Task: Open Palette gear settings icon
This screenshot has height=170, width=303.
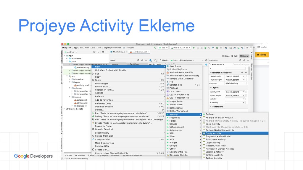Action: [x=142, y=60]
